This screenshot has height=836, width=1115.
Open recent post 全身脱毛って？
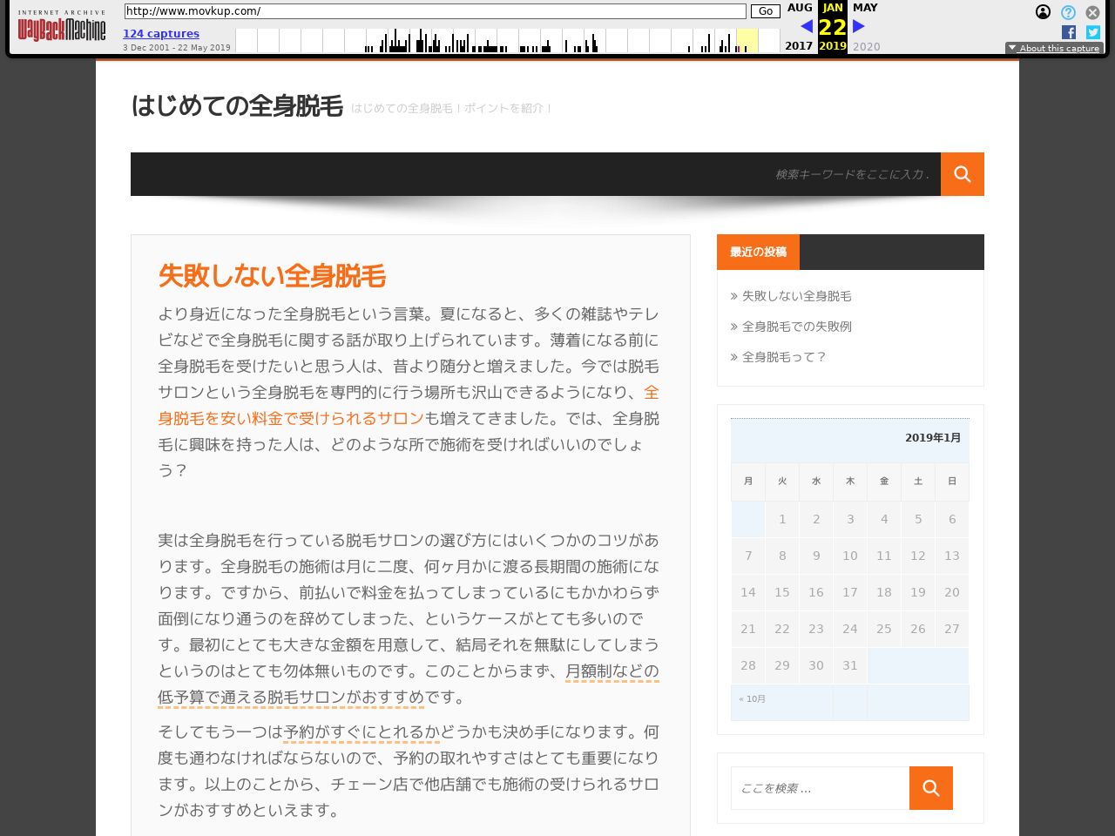783,357
